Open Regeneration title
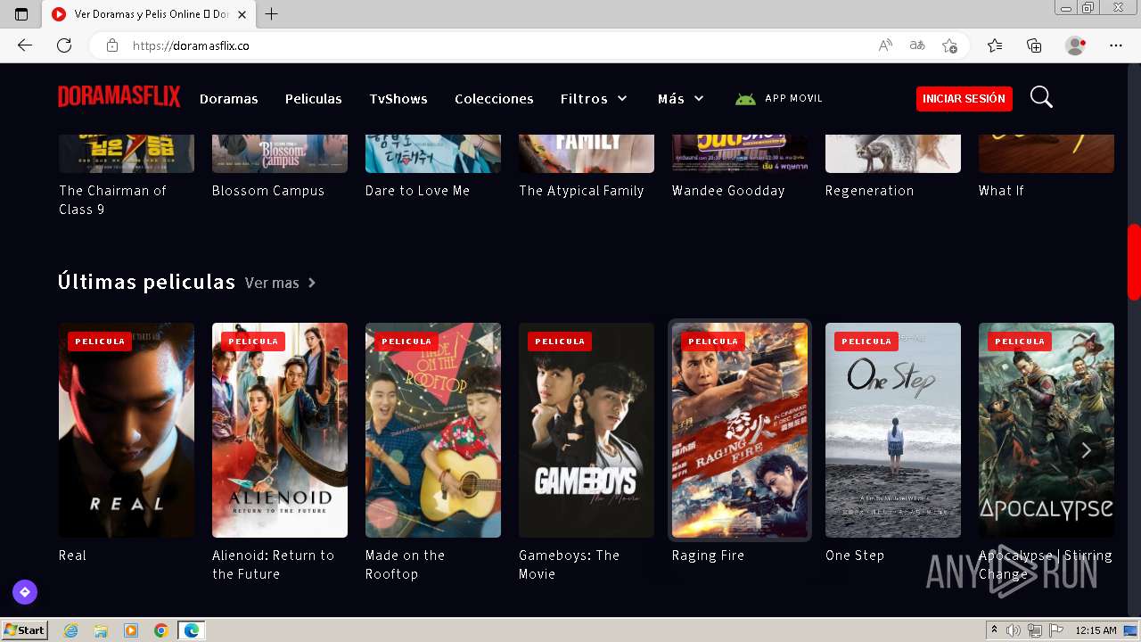 point(869,191)
